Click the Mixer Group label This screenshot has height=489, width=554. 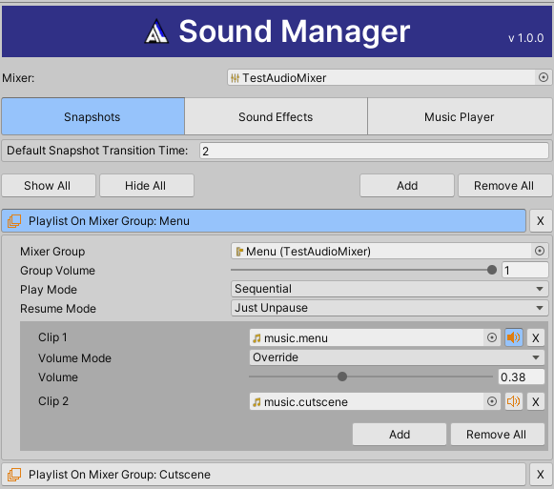point(52,252)
